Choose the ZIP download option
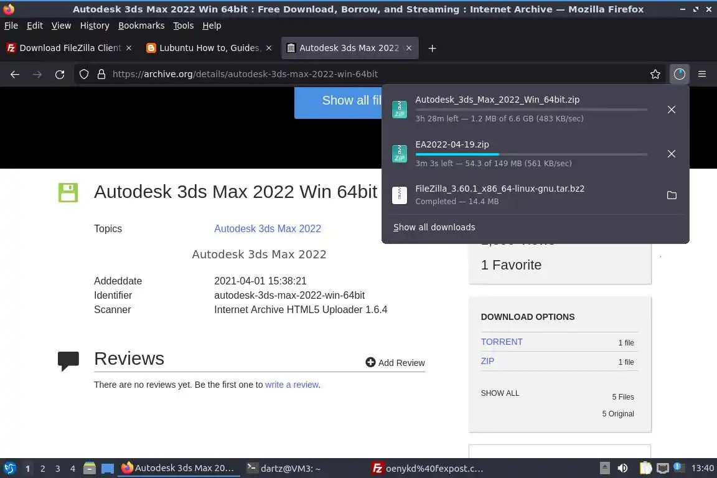 click(x=487, y=361)
